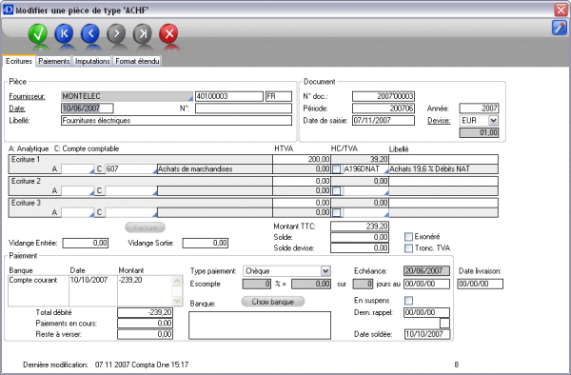Tick the En suspens checkbox
The width and height of the screenshot is (571, 375).
tap(409, 301)
